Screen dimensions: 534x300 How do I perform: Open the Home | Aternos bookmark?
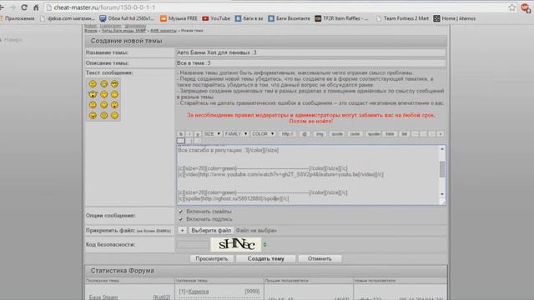point(454,18)
